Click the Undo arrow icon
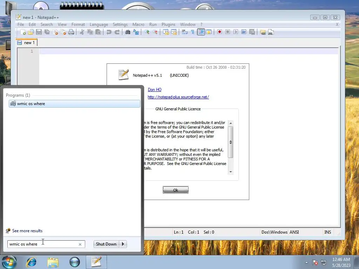Image resolution: width=359 pixels, height=269 pixels. [109, 32]
